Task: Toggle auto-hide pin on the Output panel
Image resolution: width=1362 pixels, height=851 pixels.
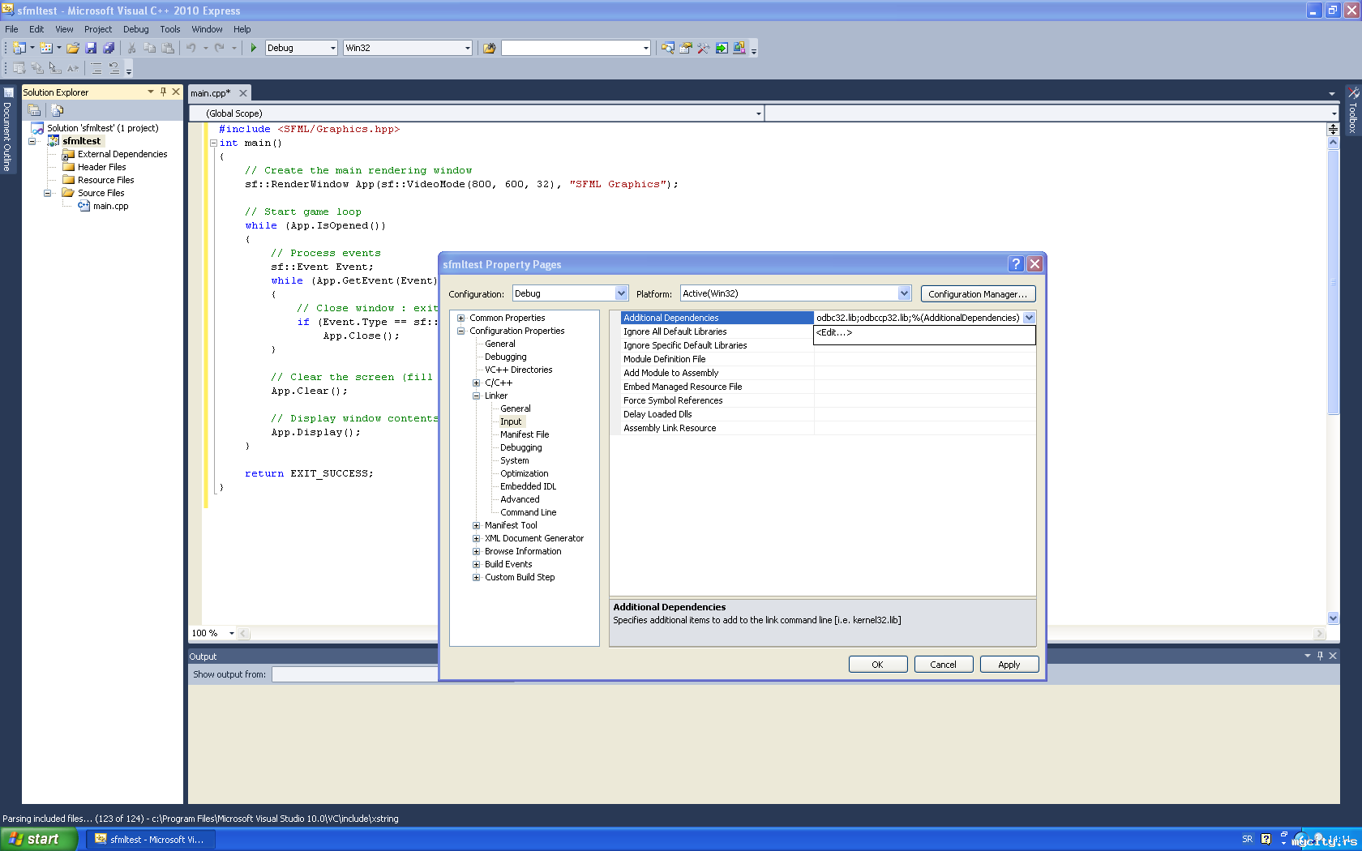Action: click(1320, 656)
